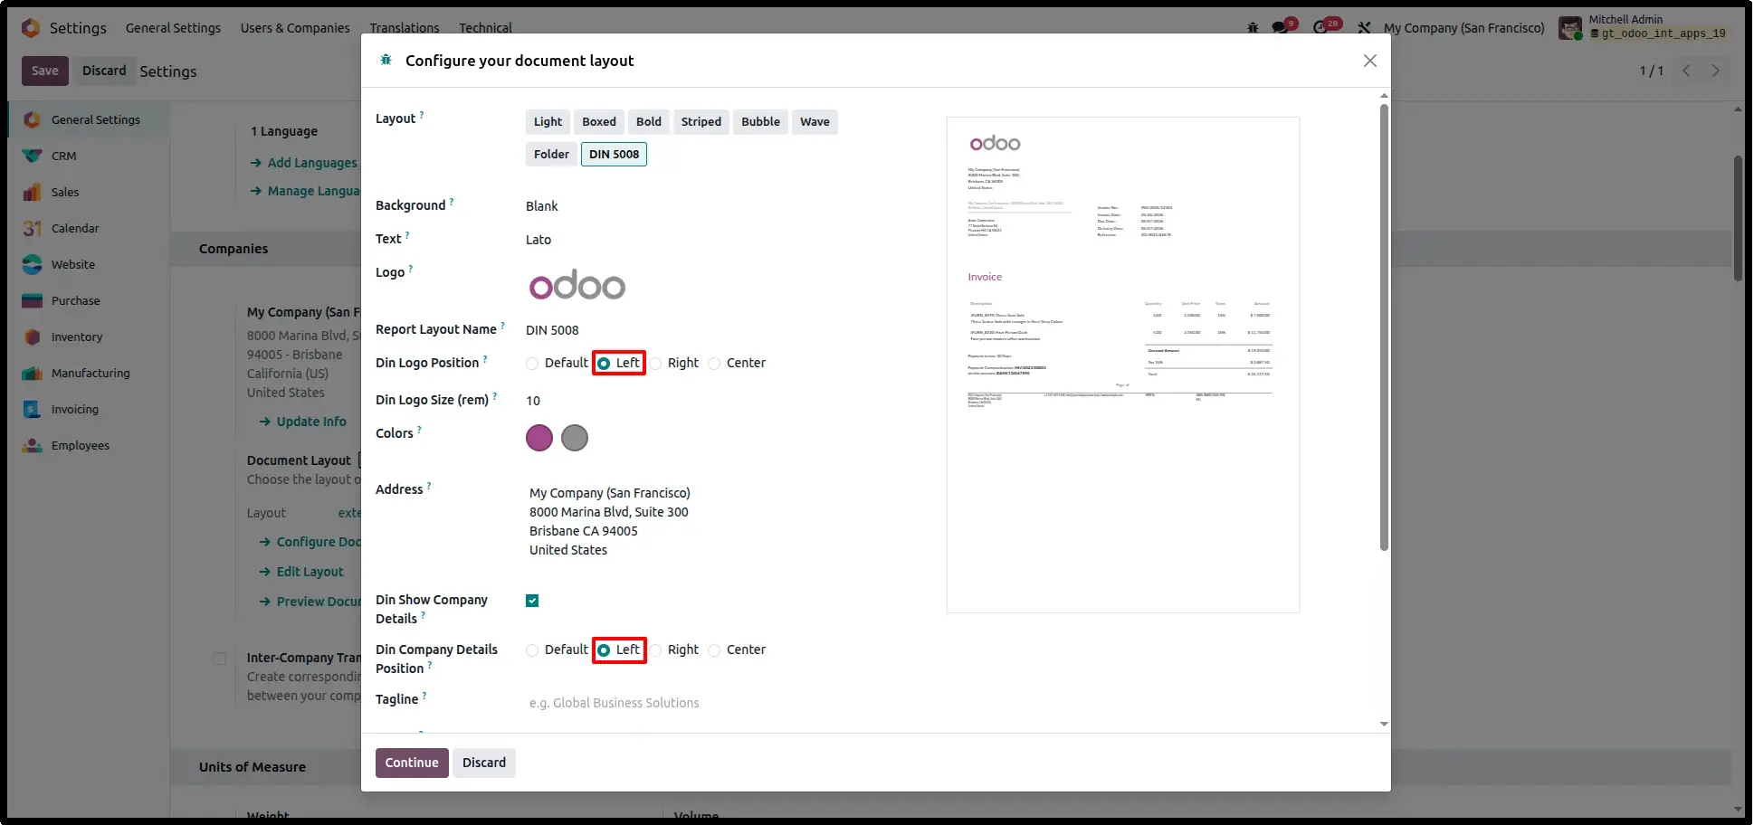The image size is (1754, 825).
Task: Click help question mark beside Colors label
Action: 419,430
